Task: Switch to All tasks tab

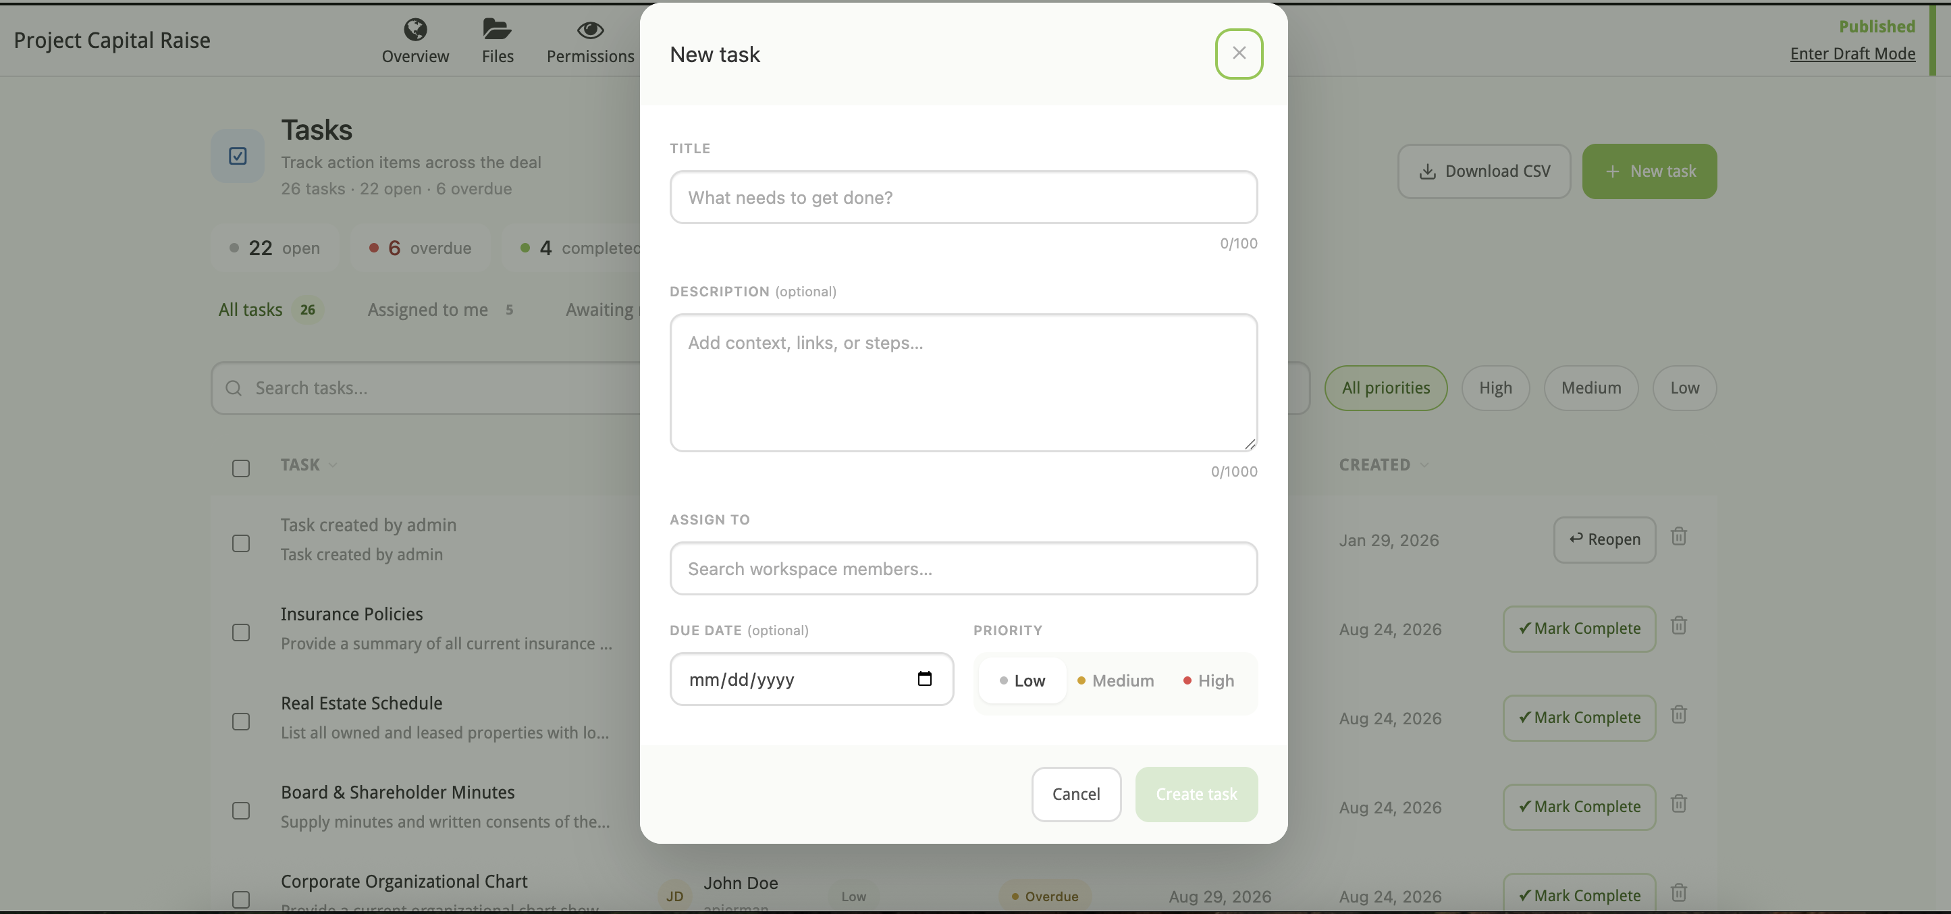Action: (271, 310)
